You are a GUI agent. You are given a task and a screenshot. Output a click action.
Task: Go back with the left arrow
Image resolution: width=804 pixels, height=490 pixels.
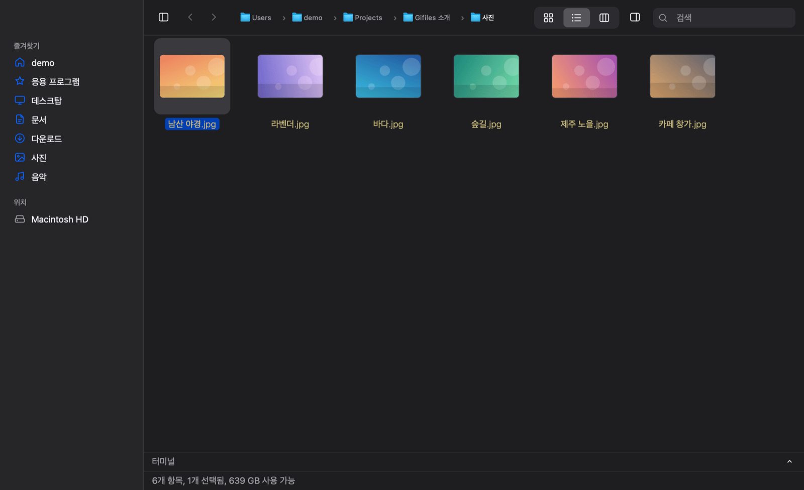click(x=190, y=18)
